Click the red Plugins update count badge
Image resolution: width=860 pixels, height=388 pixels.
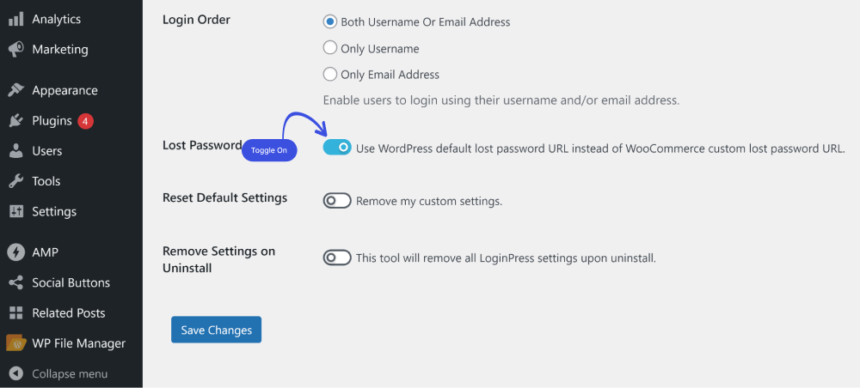[85, 121]
